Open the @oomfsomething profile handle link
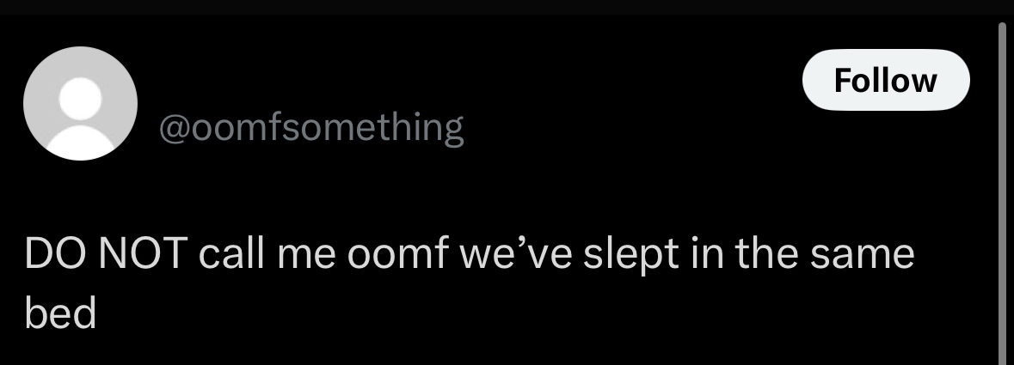Screen dimensions: 1014x365 [x=310, y=128]
